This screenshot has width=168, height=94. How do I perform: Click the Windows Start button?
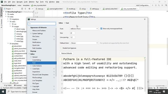coord(3,92)
